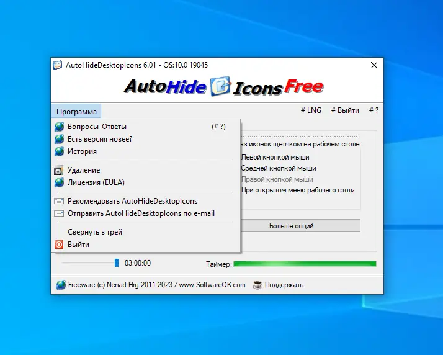This screenshot has width=443, height=355.
Task: Click the Таймер: label
Action: (x=218, y=264)
